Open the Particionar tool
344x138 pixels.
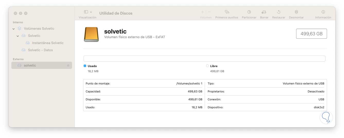coord(249,12)
